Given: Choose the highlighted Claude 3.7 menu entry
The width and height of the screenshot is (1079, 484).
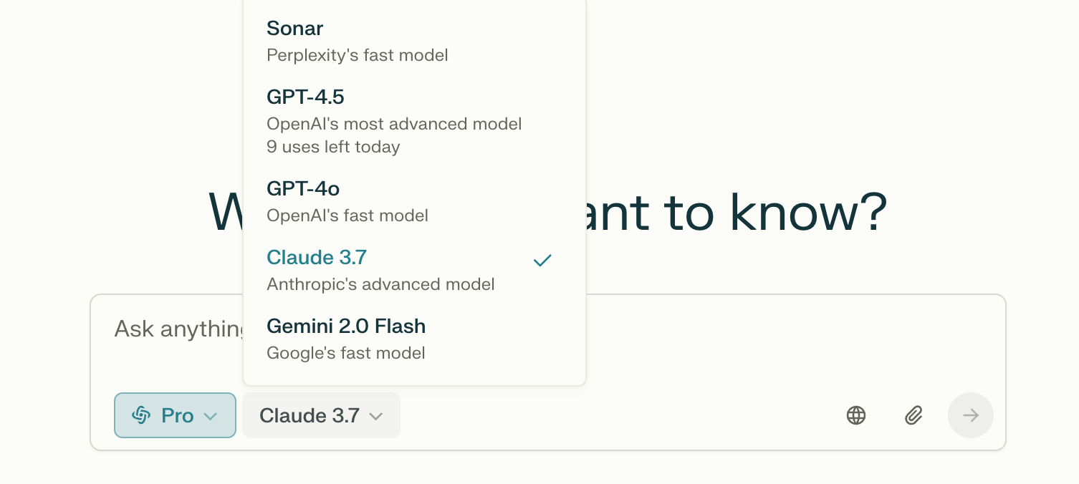Looking at the screenshot, I should [414, 270].
